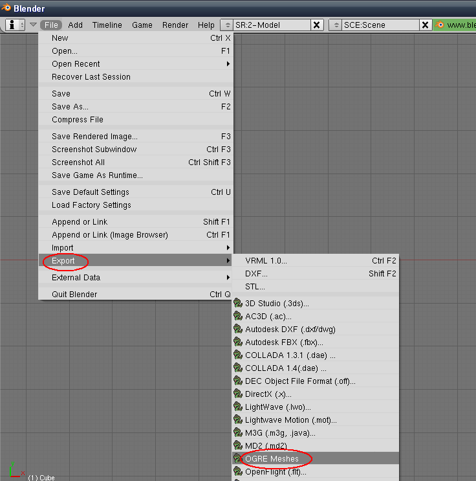Viewport: 476px width, 481px height.
Task: Click the M3G (.m3g, .java) script icon
Action: 238,432
